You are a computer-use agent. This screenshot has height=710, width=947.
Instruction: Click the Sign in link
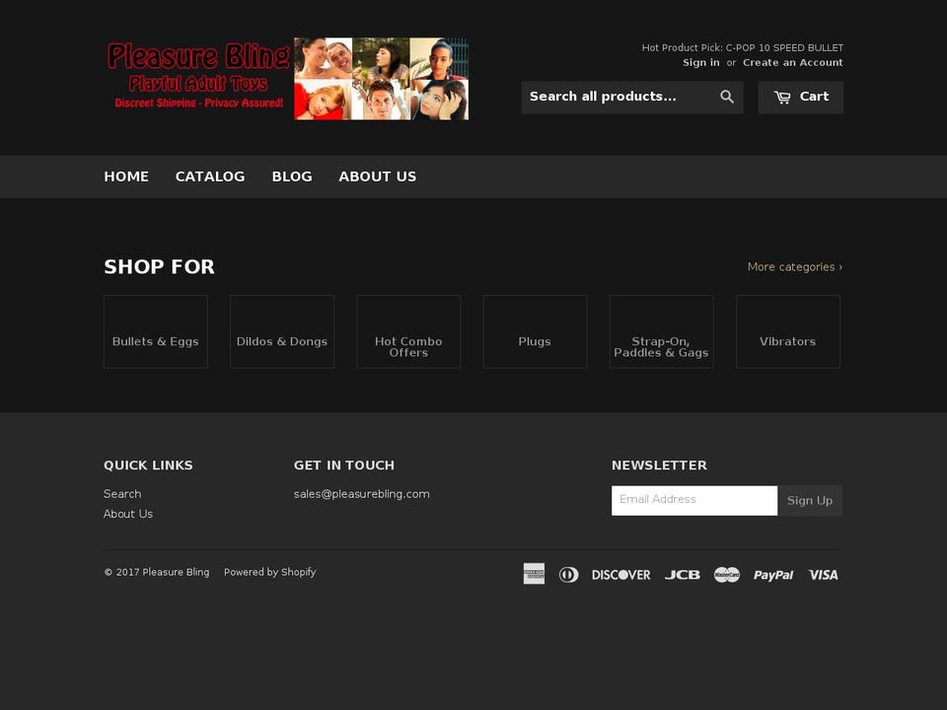pos(701,62)
